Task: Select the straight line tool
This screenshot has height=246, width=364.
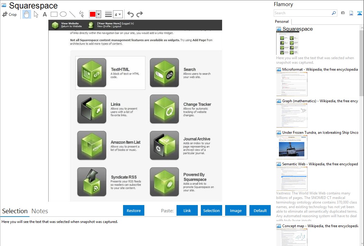Action: point(72,14)
